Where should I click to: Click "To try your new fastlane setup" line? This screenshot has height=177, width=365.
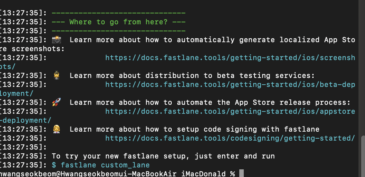[163, 156]
